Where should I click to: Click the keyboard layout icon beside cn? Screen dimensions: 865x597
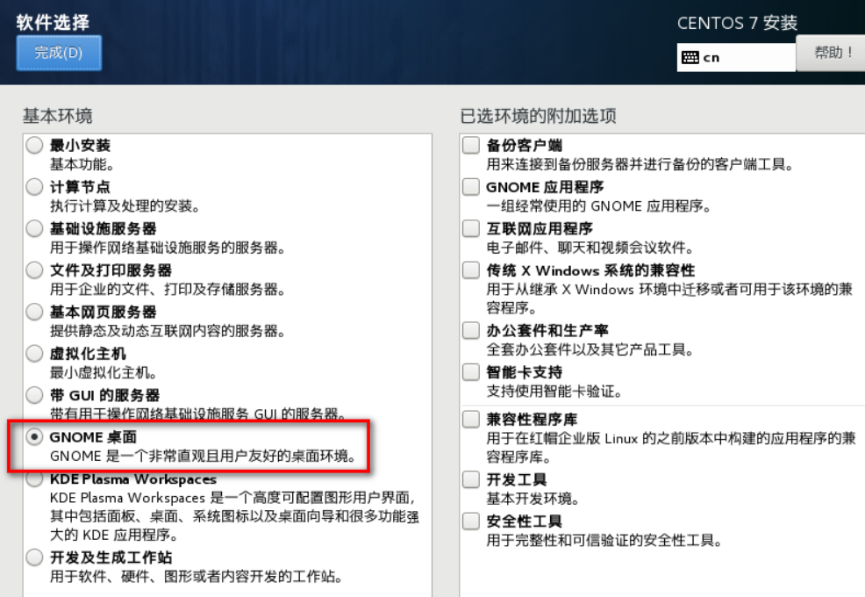(x=690, y=57)
